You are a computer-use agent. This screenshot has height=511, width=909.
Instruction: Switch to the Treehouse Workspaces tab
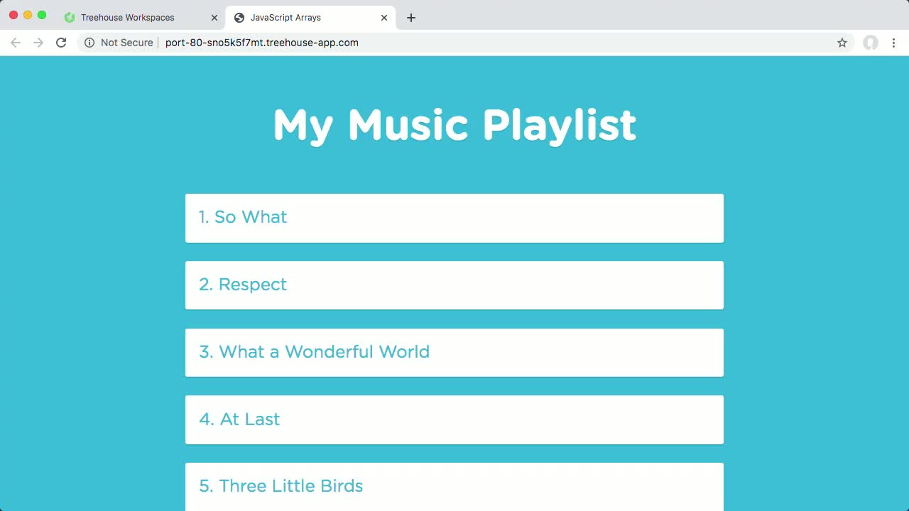(128, 18)
